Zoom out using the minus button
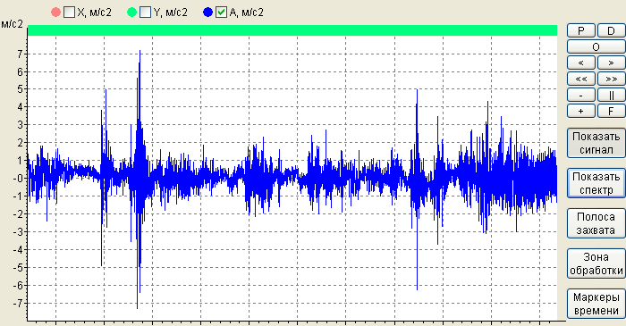Screen dimensions: 626x326 pos(581,95)
